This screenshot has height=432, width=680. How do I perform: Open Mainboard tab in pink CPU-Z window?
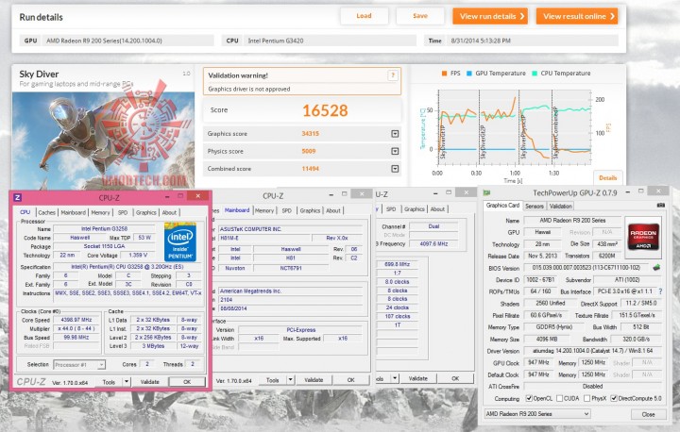74,212
